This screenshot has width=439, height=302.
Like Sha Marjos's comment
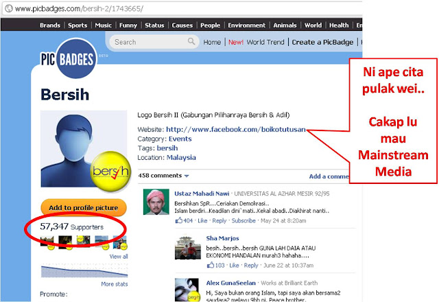click(x=234, y=265)
